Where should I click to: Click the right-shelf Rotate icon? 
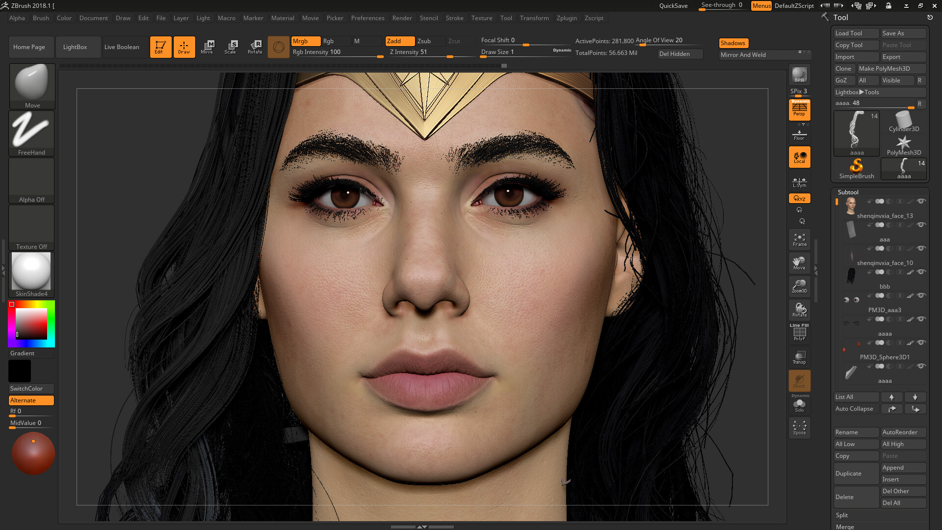pyautogui.click(x=799, y=310)
